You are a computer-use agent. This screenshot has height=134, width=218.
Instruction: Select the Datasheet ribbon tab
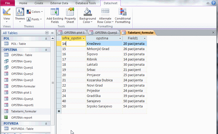point(111,3)
